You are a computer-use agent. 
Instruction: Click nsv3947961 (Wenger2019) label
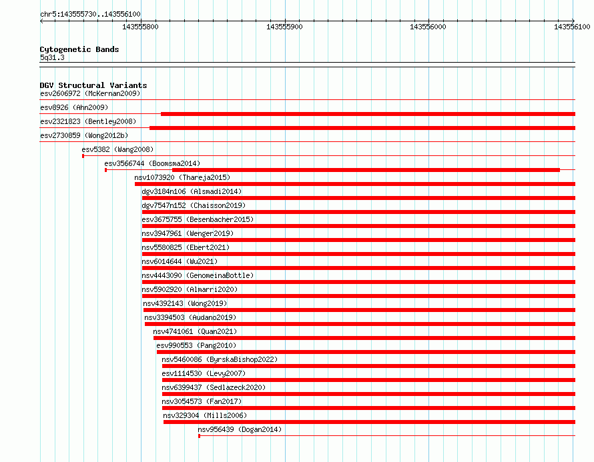pyautogui.click(x=188, y=233)
